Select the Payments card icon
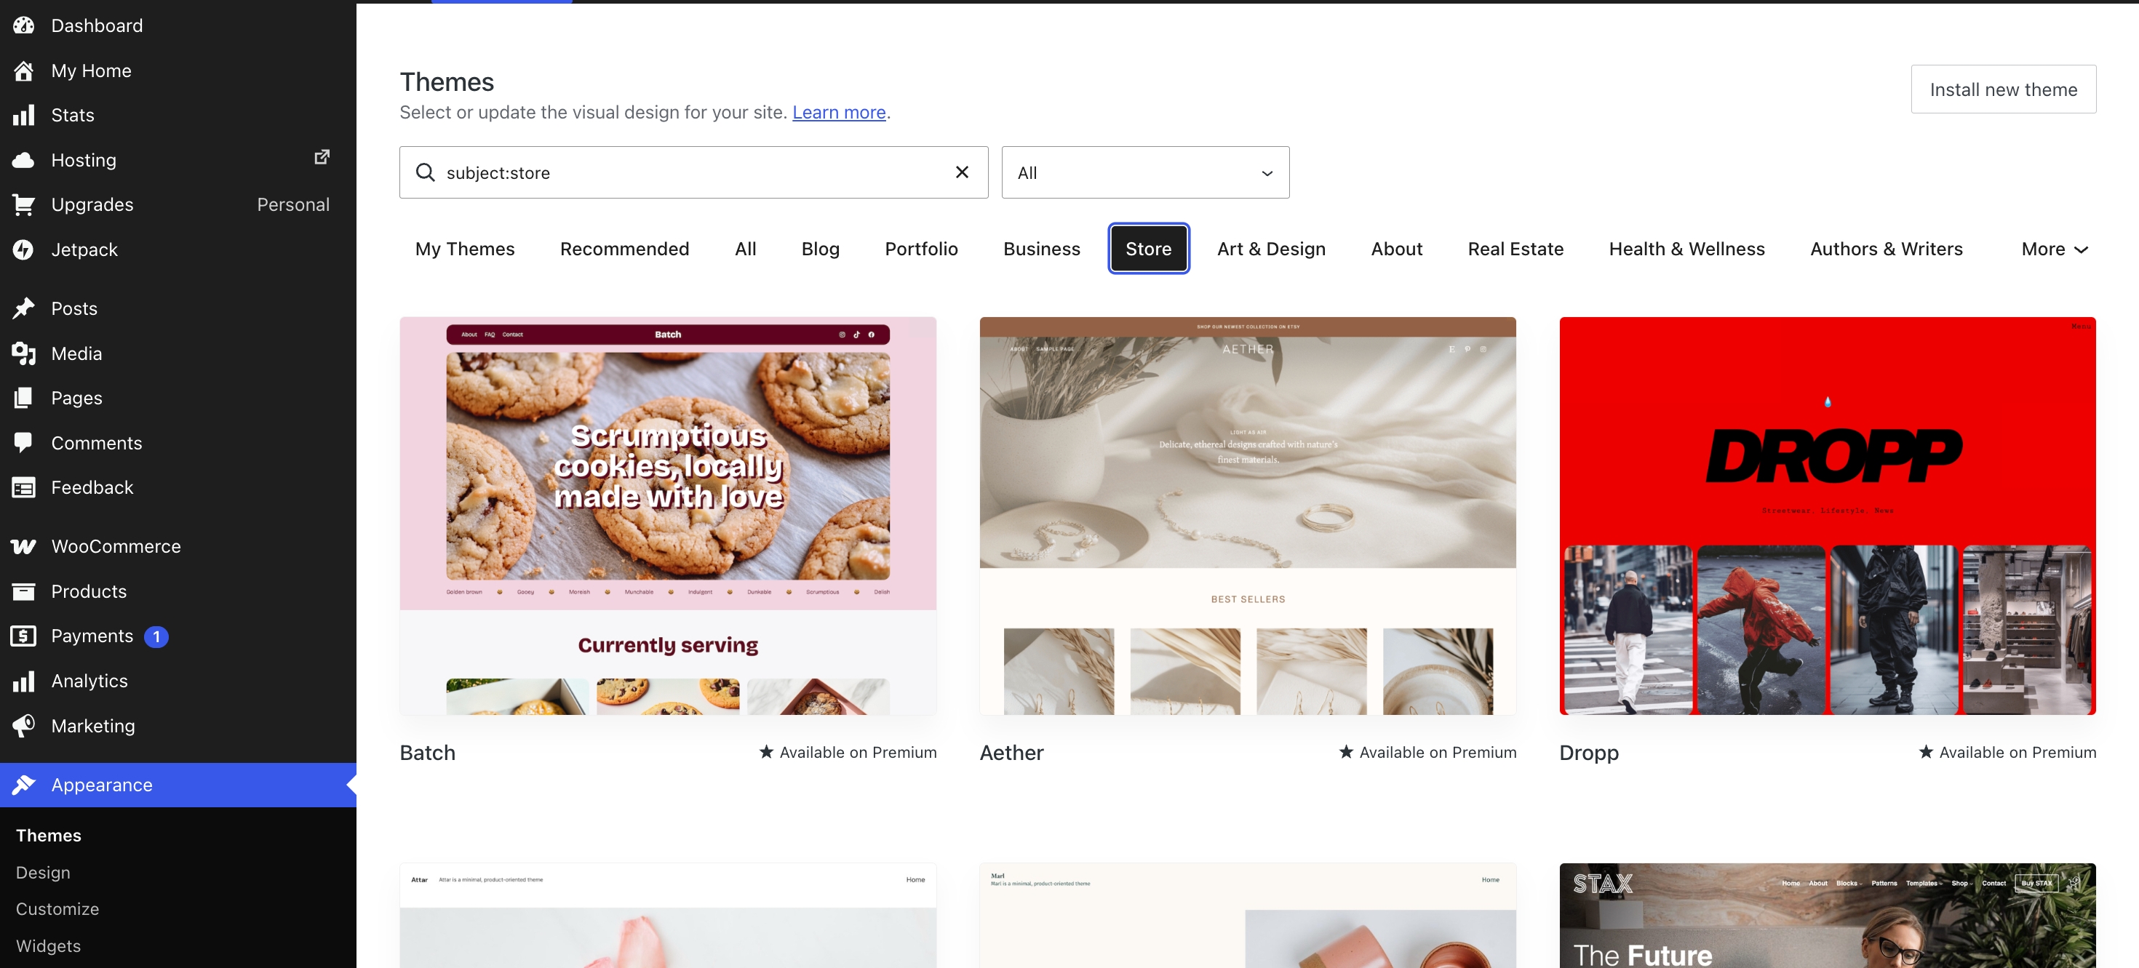 (x=25, y=635)
